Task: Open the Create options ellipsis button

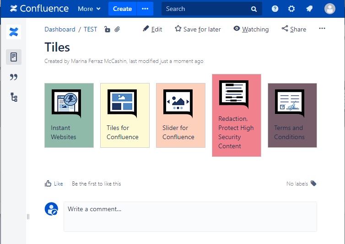Action: pos(145,9)
